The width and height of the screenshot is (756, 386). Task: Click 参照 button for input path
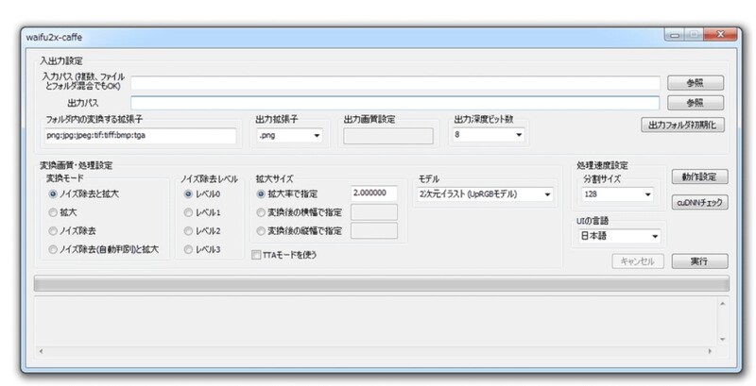(x=696, y=83)
